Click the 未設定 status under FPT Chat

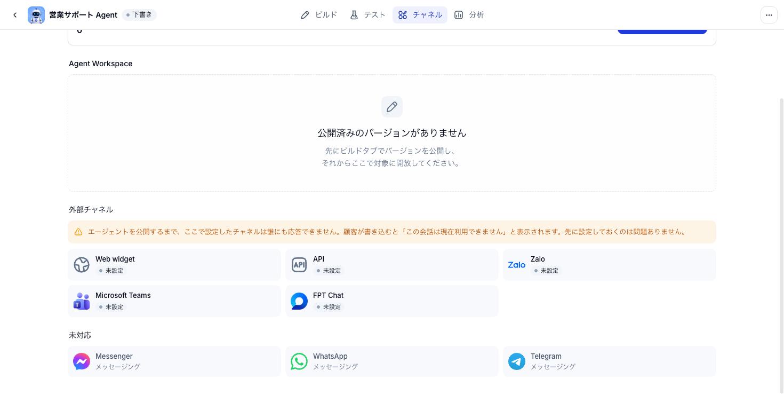(x=329, y=307)
